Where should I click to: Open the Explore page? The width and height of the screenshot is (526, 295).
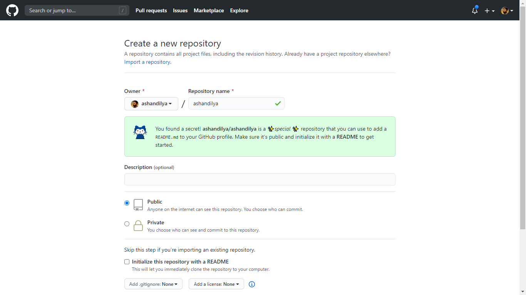(x=239, y=10)
